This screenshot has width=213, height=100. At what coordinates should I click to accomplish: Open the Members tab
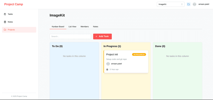coord(85,27)
